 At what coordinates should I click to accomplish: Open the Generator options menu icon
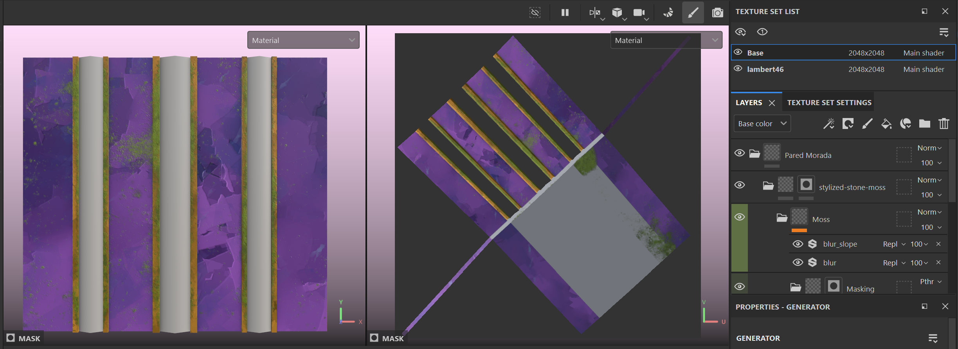[x=933, y=338]
